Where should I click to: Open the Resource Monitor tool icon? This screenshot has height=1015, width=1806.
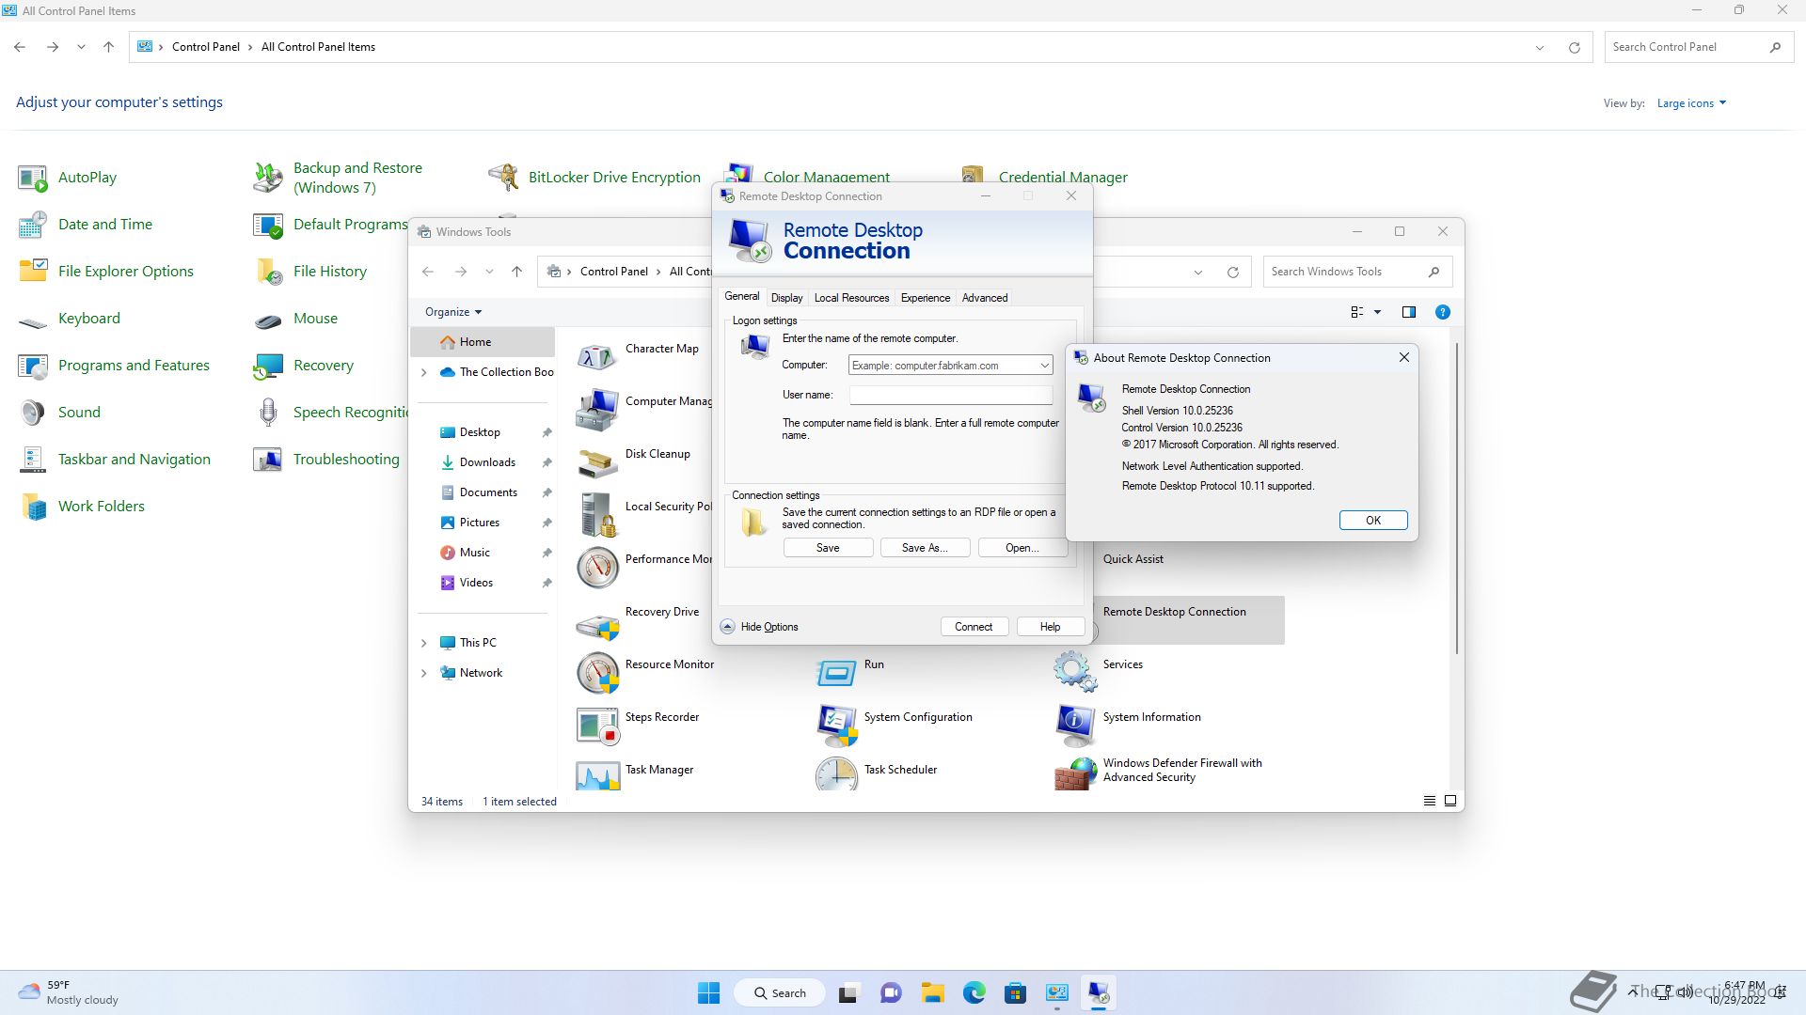pos(597,674)
